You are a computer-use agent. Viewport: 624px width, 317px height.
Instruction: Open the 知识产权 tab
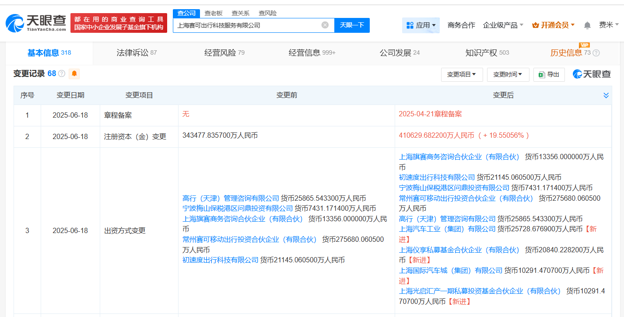pyautogui.click(x=487, y=53)
